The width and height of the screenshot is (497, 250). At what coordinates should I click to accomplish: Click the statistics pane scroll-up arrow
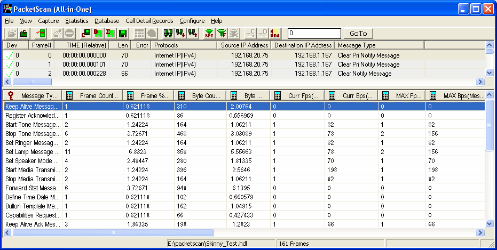[490, 95]
